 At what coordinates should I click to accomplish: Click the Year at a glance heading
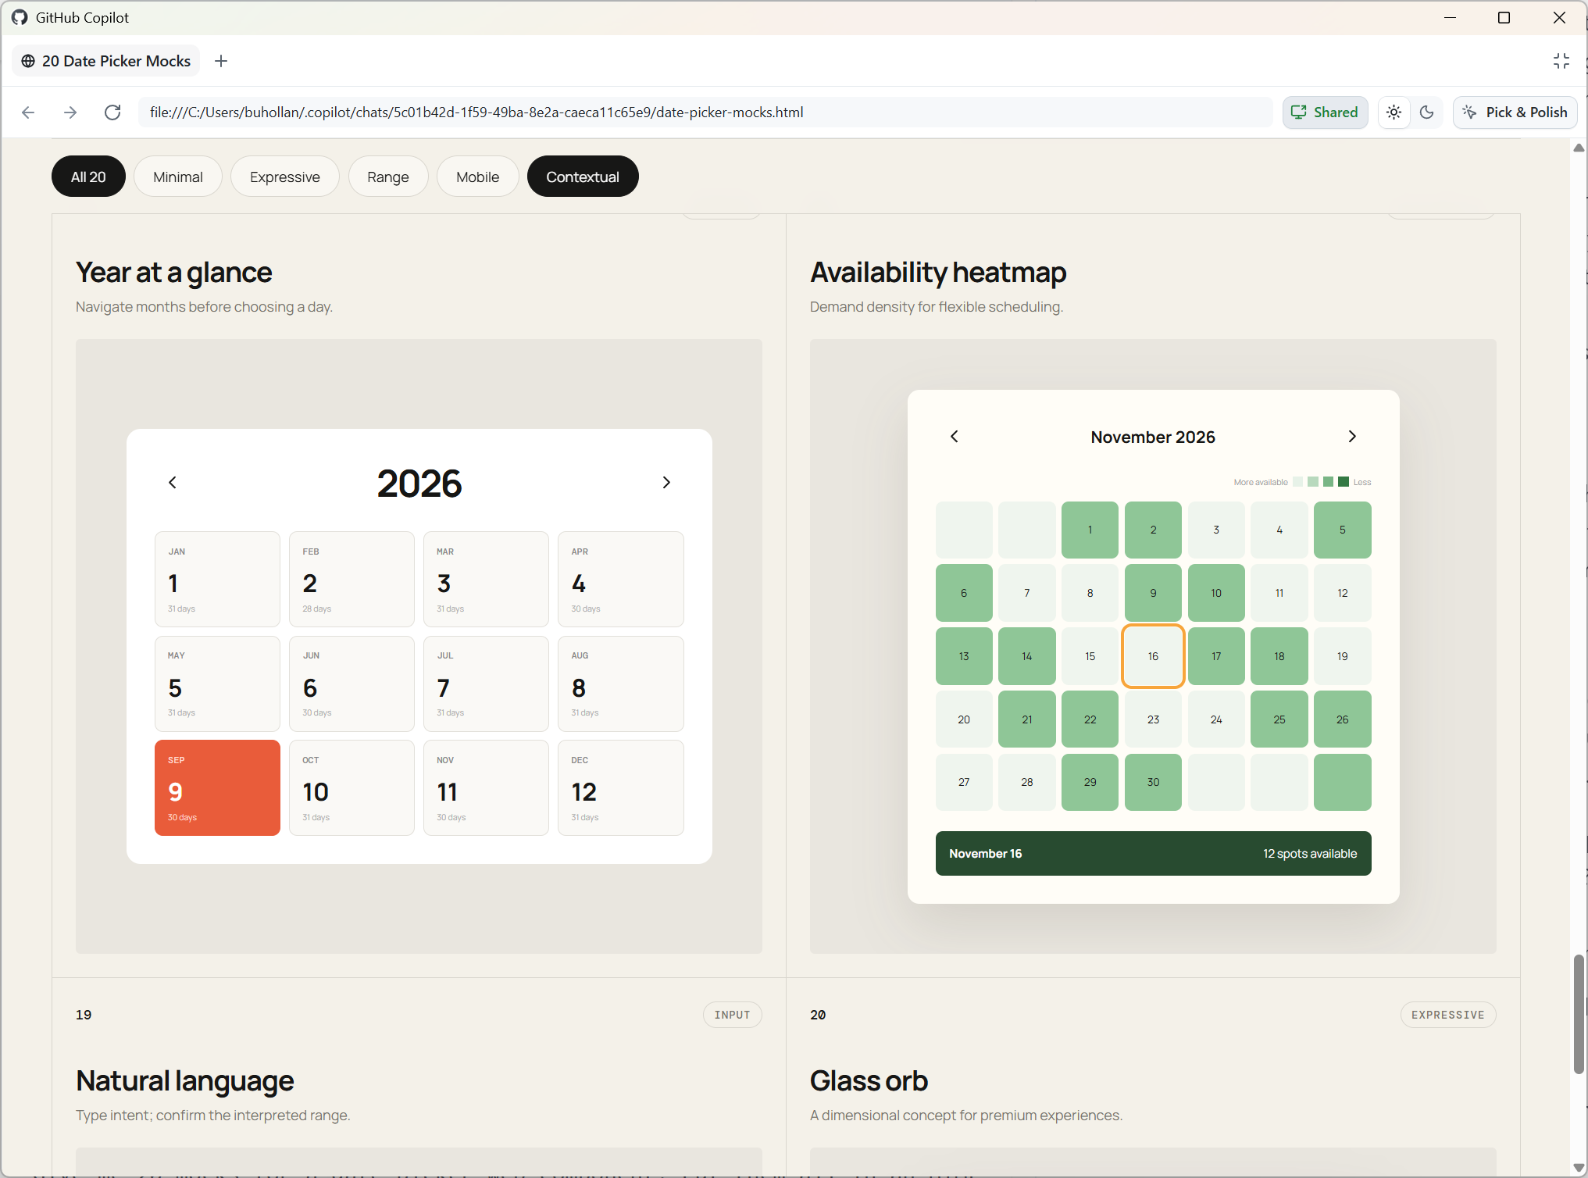point(174,273)
